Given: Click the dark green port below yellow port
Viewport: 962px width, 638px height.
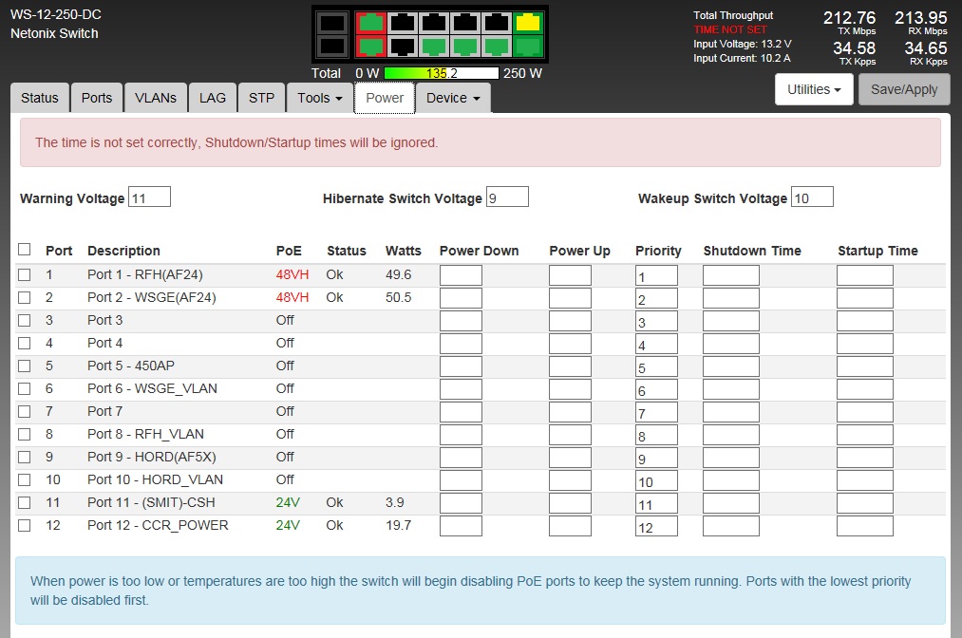Looking at the screenshot, I should tap(528, 46).
